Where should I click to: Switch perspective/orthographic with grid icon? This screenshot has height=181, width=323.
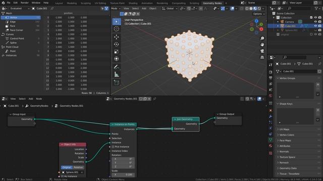[262, 57]
